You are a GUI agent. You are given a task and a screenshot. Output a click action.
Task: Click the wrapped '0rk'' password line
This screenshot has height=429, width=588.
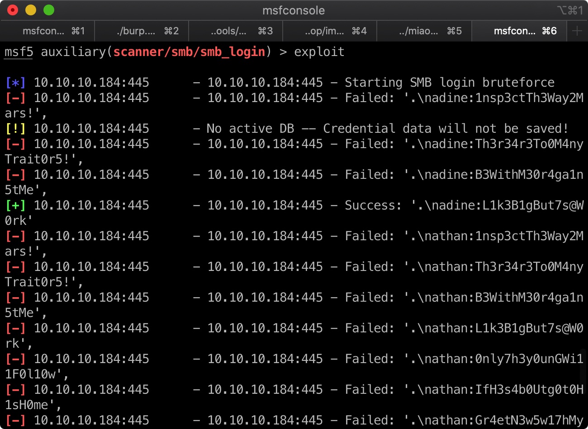[x=19, y=221]
